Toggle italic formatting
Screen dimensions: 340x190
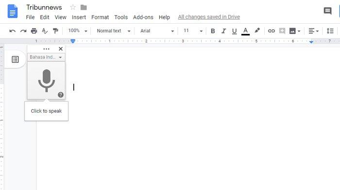[223, 31]
